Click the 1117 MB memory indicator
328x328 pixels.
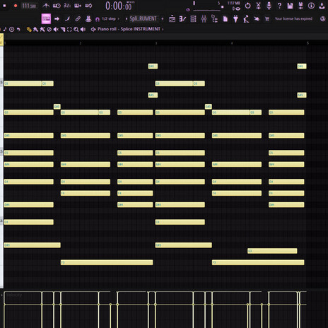pos(233,3)
